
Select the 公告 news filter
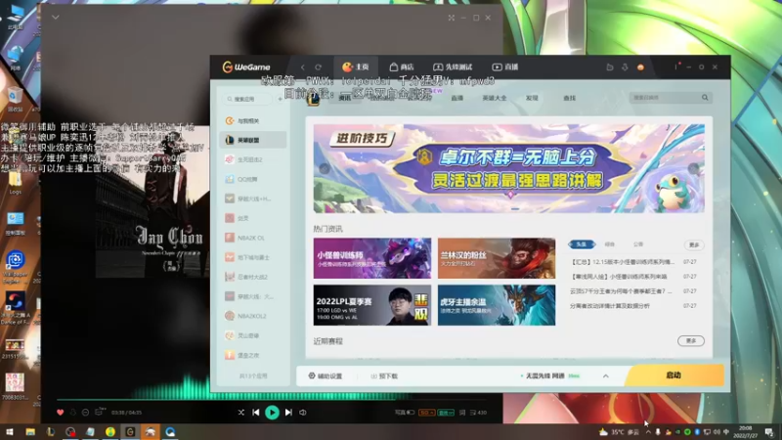tap(638, 244)
